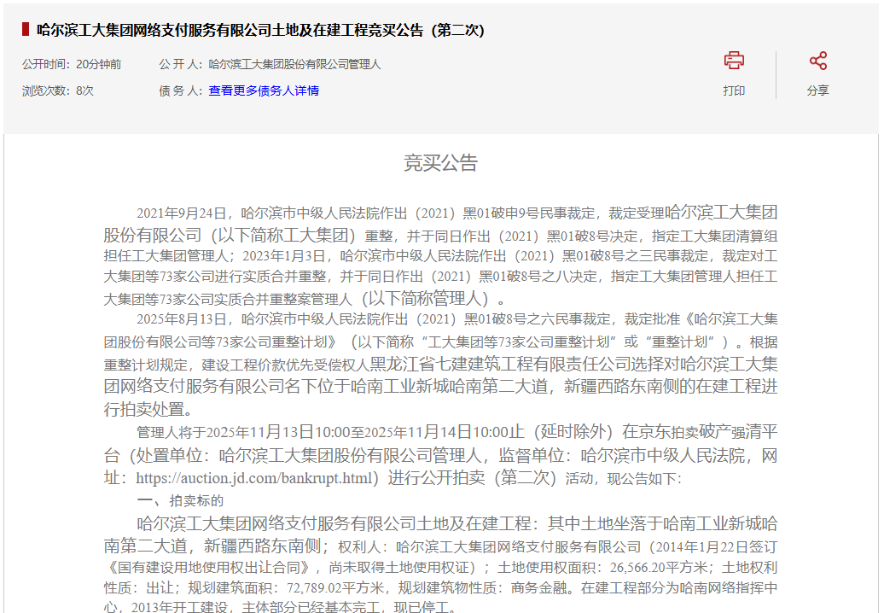The image size is (884, 613).
Task: Click the 公开时间: 20分钟前 text
Action: point(72,64)
